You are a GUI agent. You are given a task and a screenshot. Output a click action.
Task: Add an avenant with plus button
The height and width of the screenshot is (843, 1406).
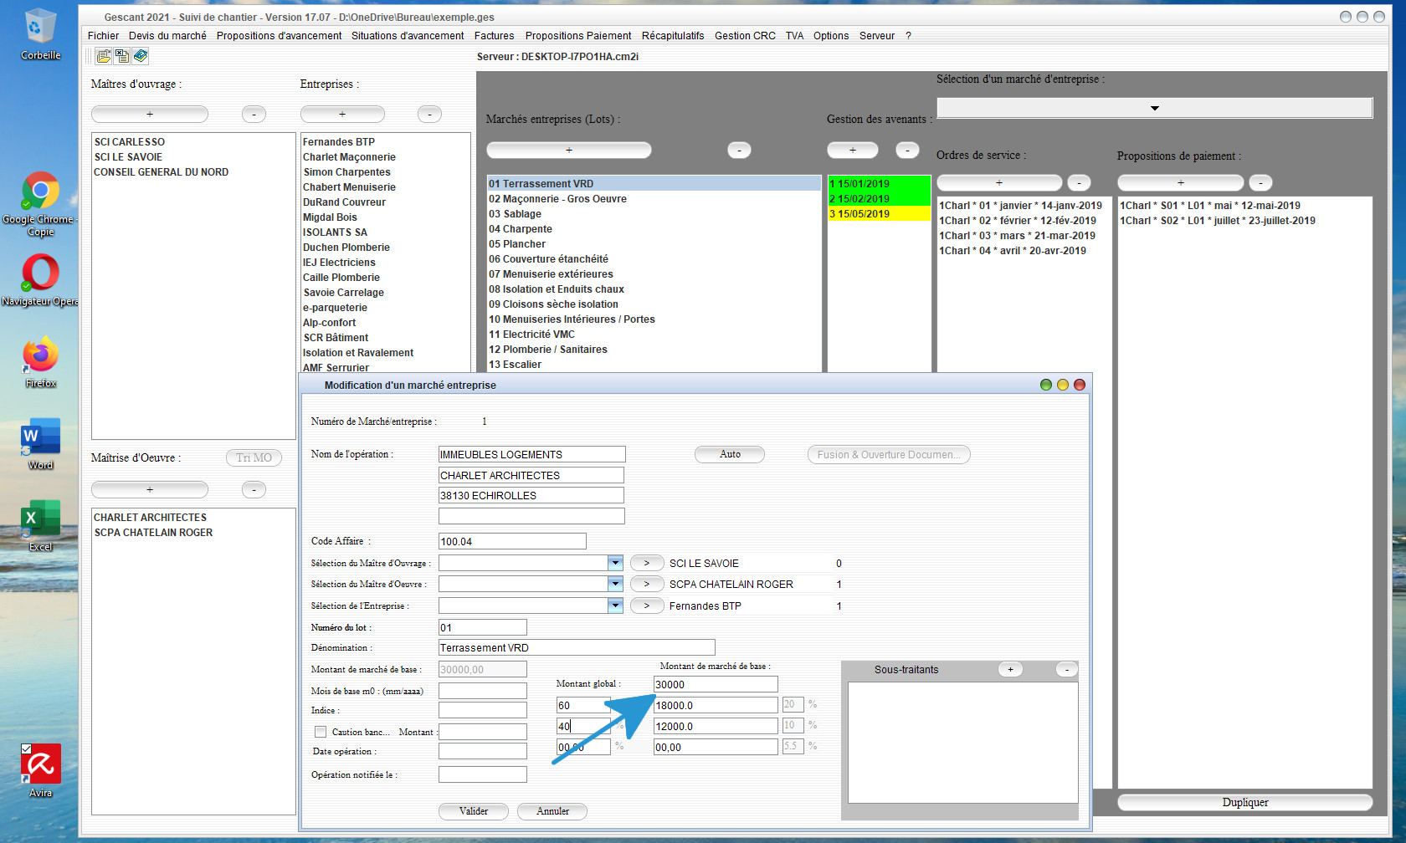tap(853, 150)
